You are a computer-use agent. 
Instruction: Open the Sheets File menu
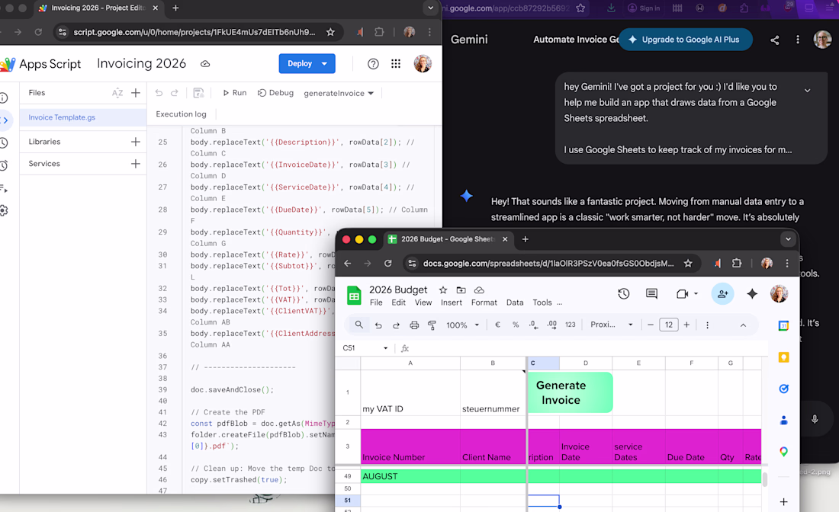coord(376,302)
